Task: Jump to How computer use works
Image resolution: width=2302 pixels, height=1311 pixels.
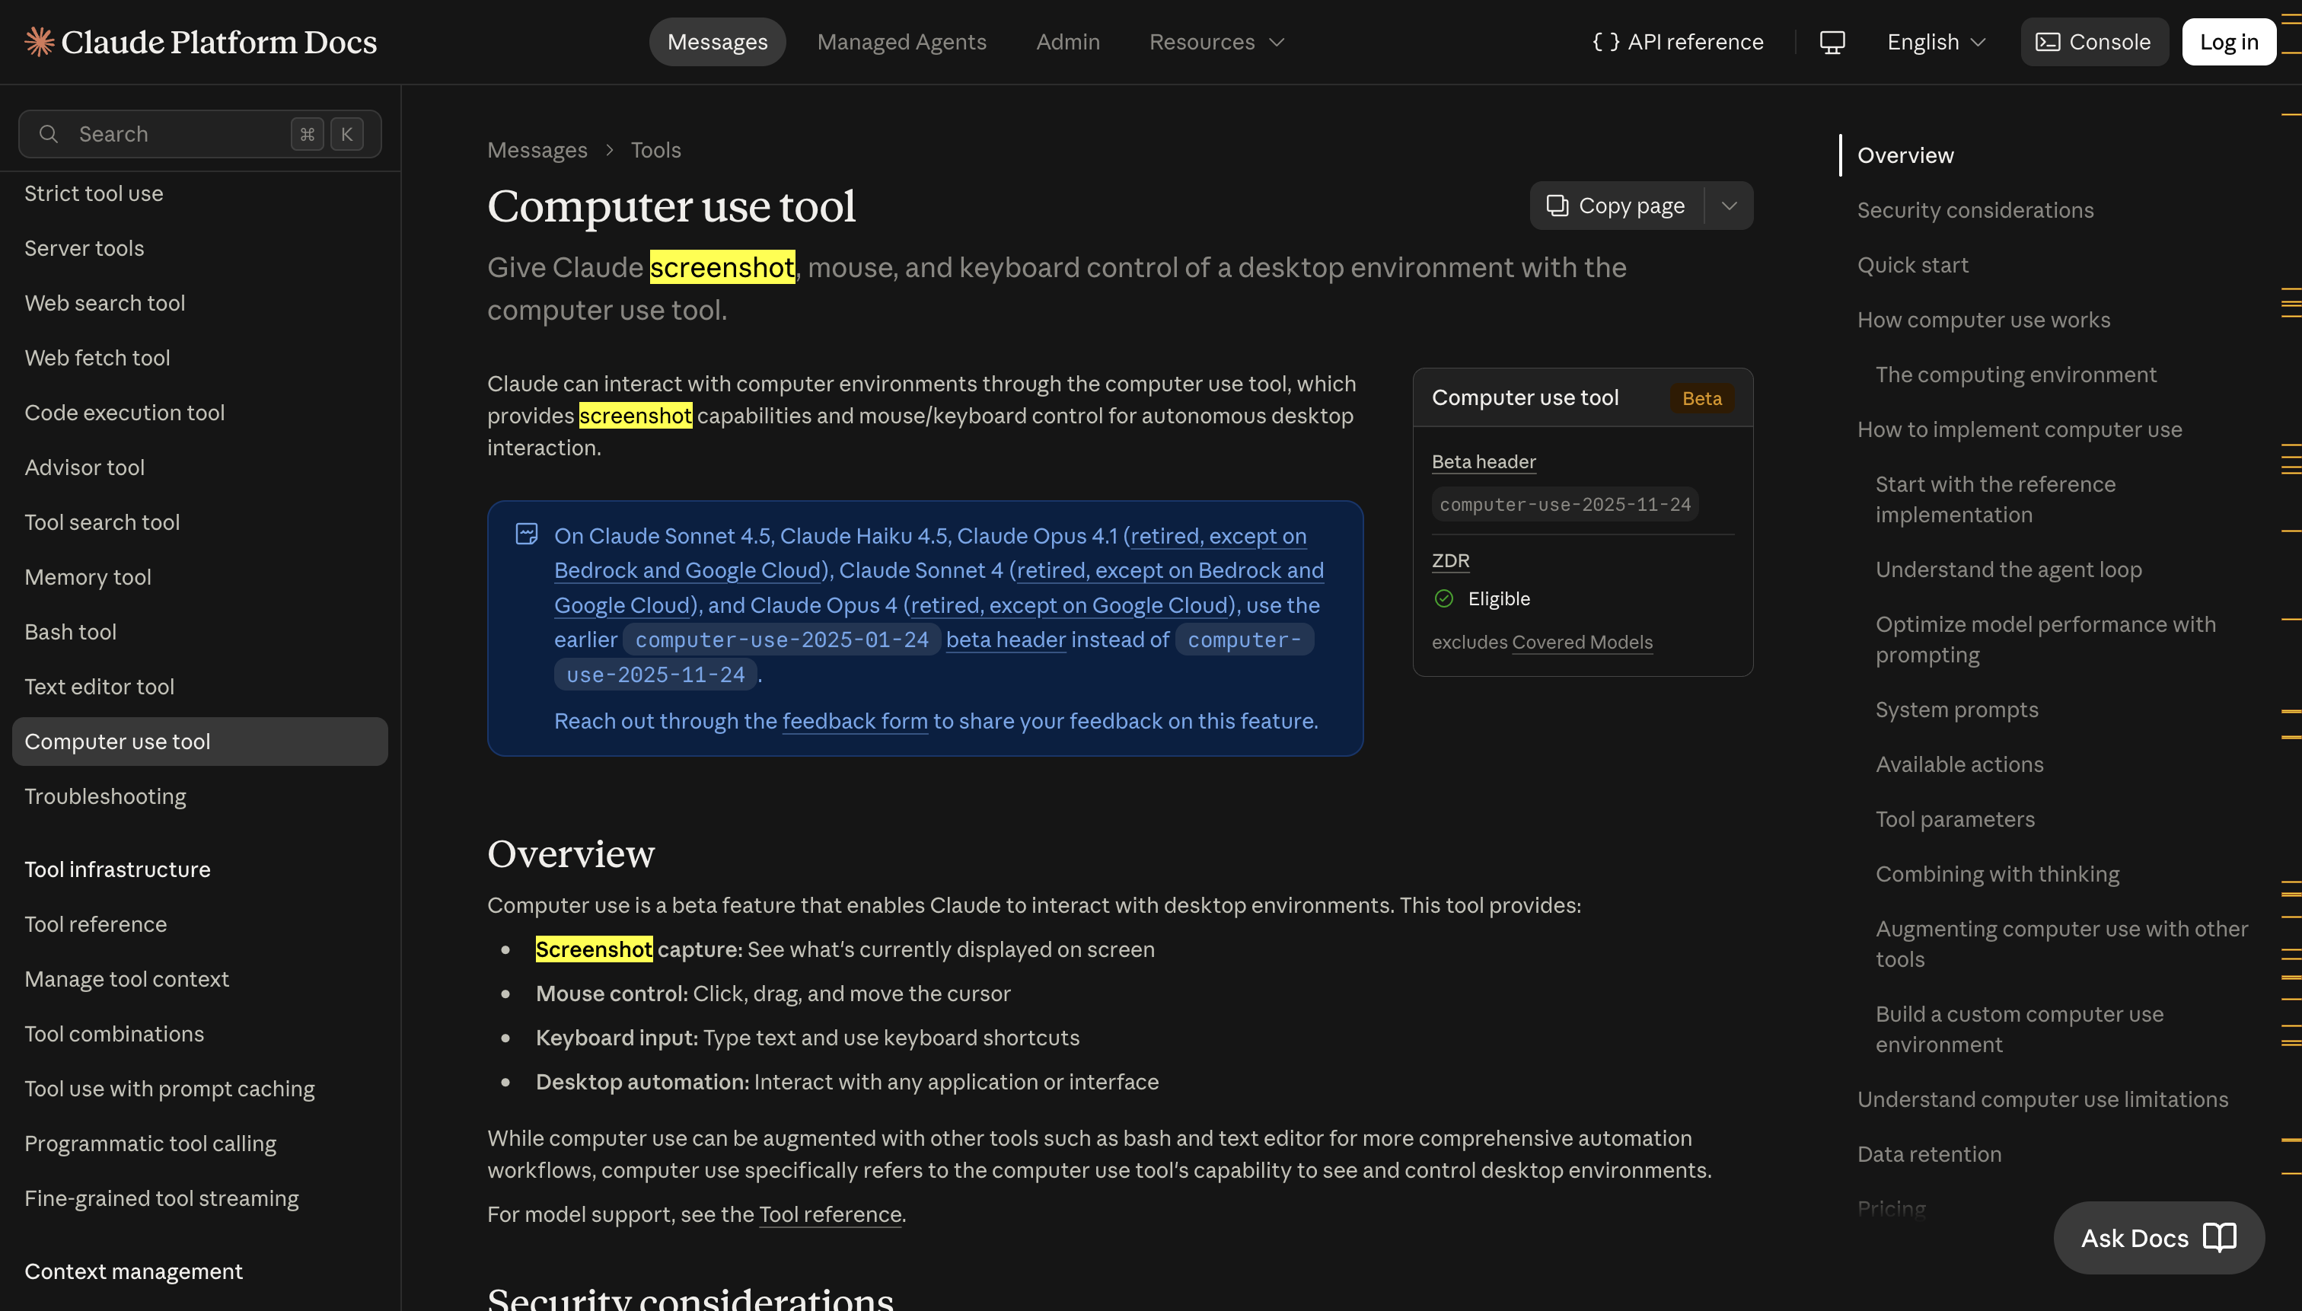Action: [x=1983, y=321]
